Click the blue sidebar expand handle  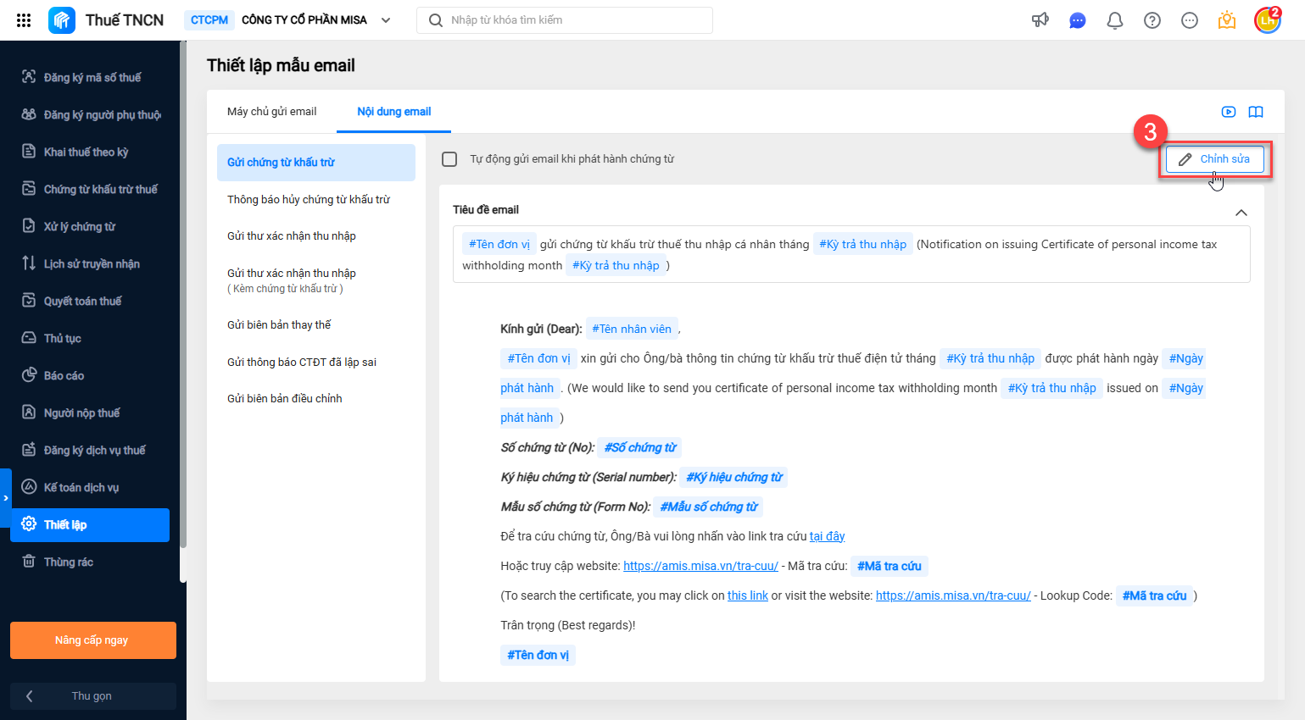click(x=5, y=497)
